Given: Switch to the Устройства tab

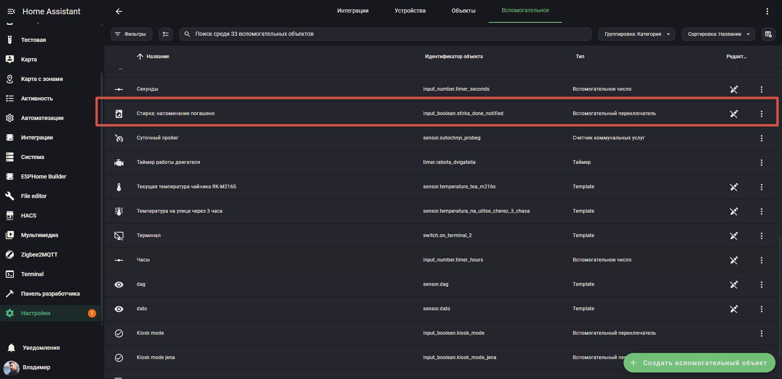Looking at the screenshot, I should coord(410,11).
